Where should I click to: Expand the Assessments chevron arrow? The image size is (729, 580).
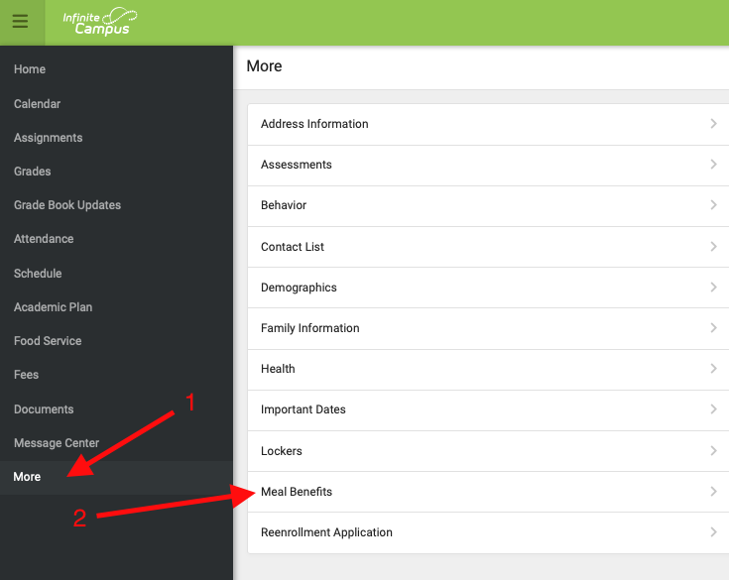click(713, 165)
